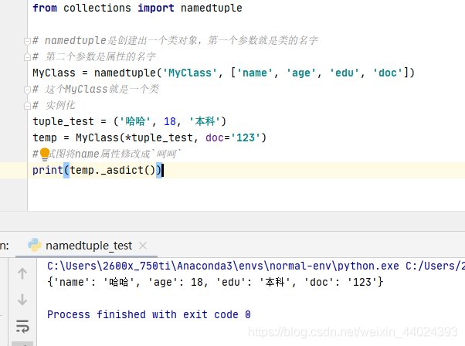
Task: Click the doc='123' keyword argument
Action: pos(232,138)
